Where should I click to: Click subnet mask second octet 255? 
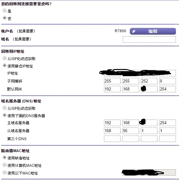(x=131, y=81)
